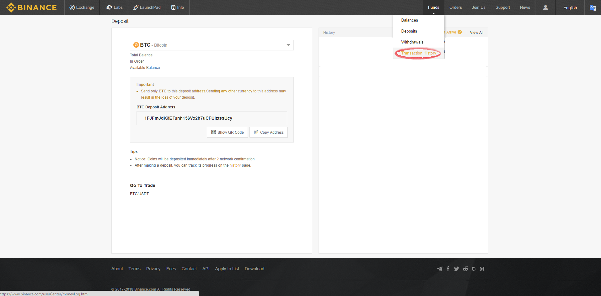This screenshot has height=296, width=601.
Task: Open the News page
Action: click(525, 8)
